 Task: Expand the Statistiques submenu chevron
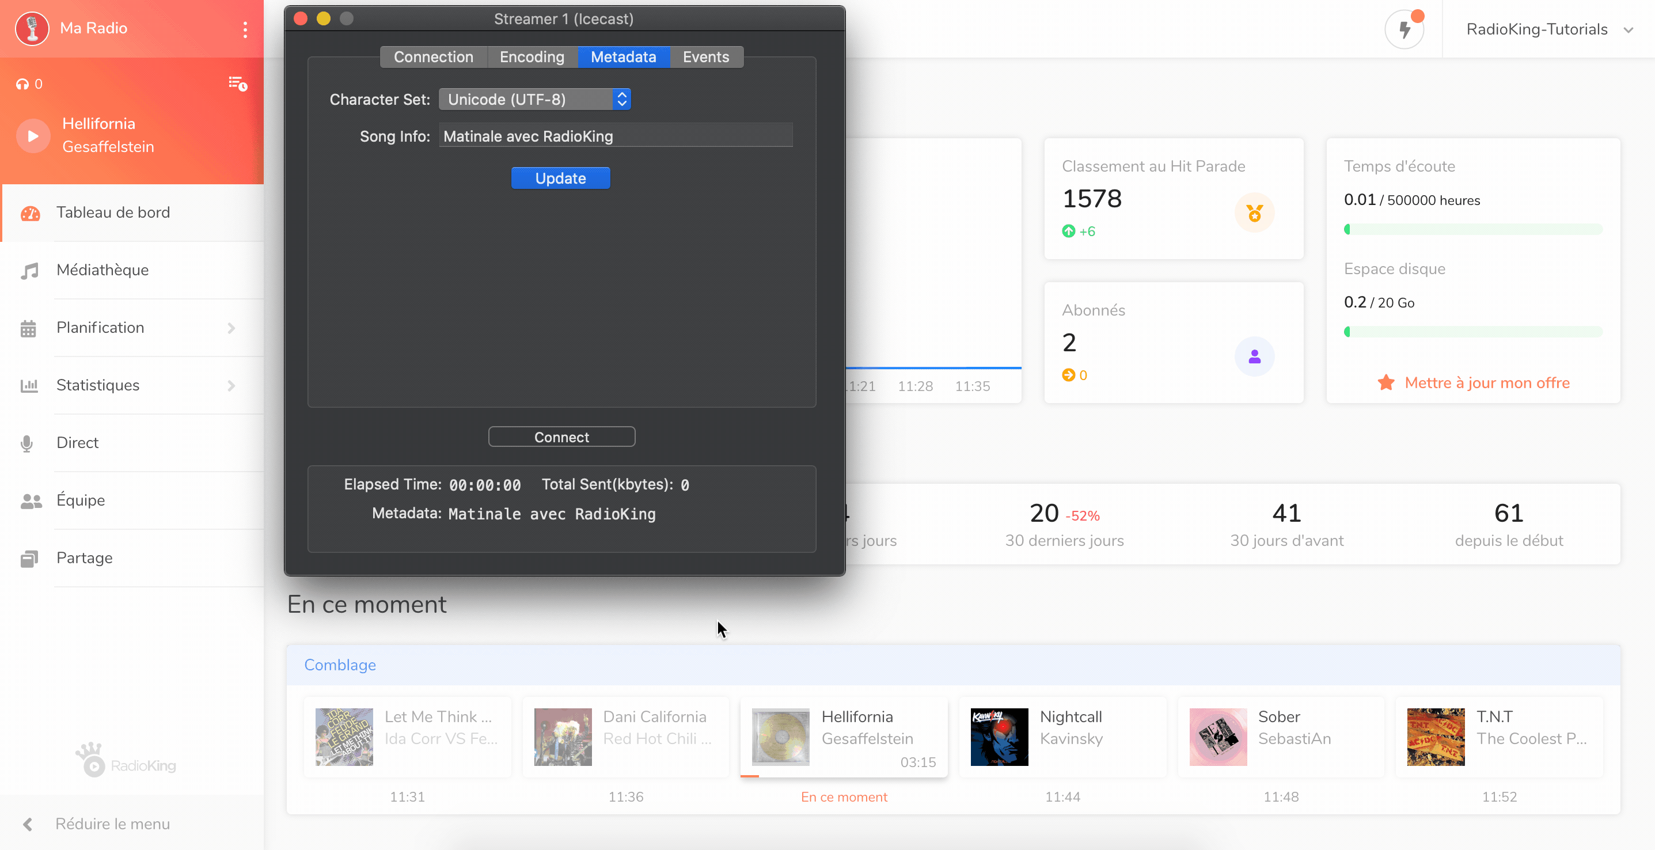(x=231, y=385)
